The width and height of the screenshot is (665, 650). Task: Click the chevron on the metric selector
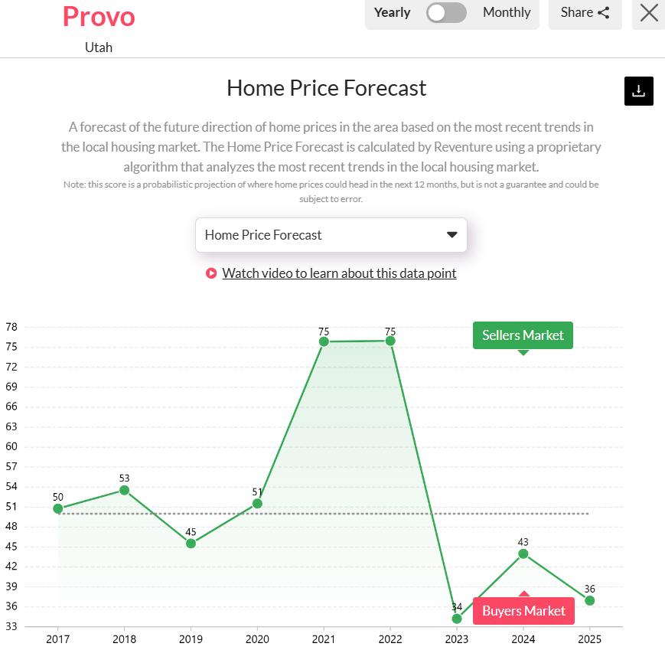(x=451, y=235)
